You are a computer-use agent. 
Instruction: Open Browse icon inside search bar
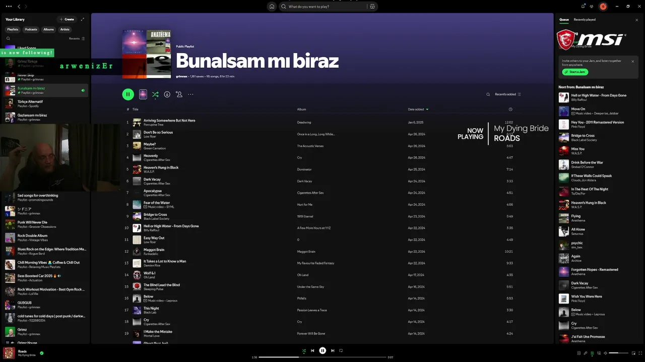click(372, 7)
